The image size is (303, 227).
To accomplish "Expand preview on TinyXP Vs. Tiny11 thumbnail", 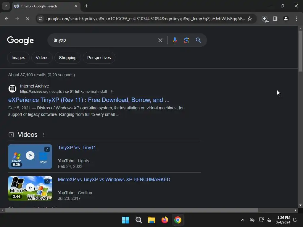I will point(47,149).
